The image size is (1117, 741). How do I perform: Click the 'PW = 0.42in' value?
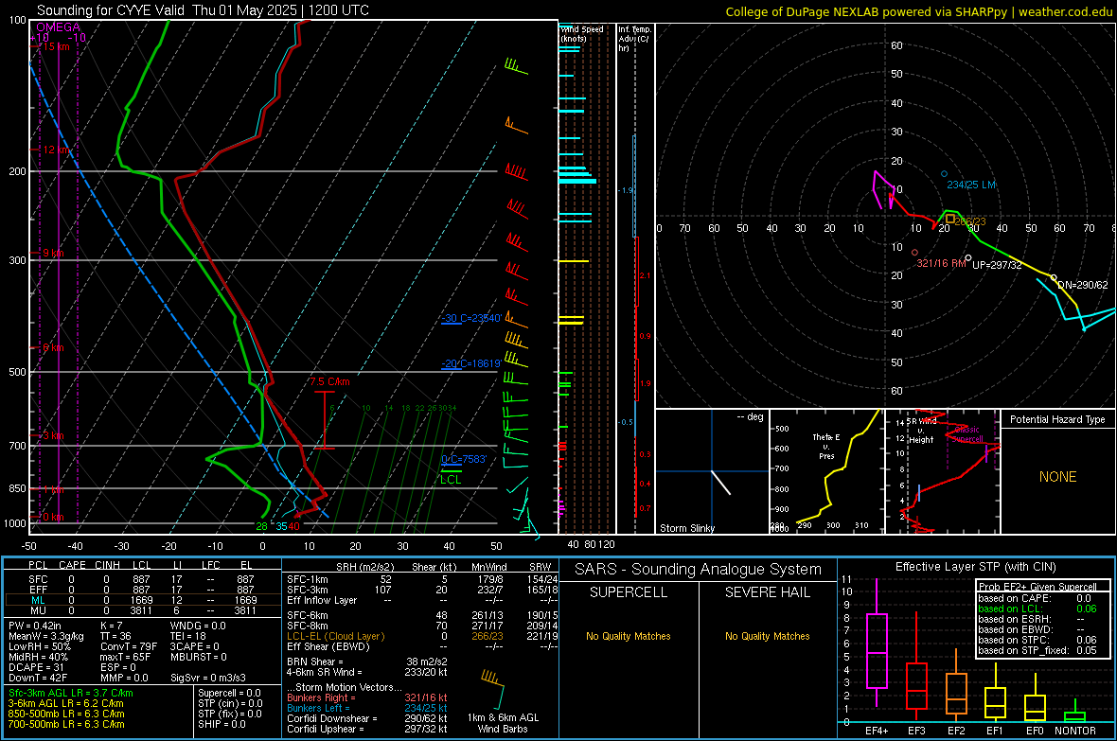point(34,626)
